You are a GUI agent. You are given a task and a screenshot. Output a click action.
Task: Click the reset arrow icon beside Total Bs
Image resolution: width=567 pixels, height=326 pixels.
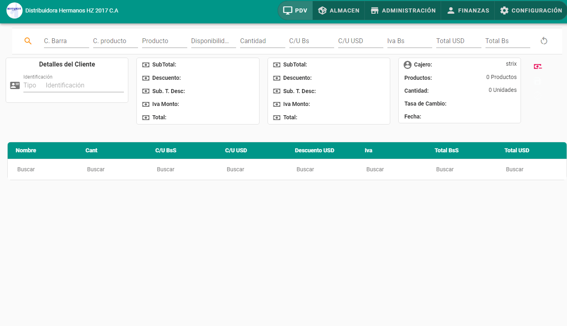pyautogui.click(x=544, y=41)
